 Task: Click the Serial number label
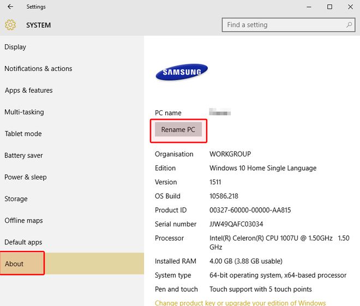[176, 224]
